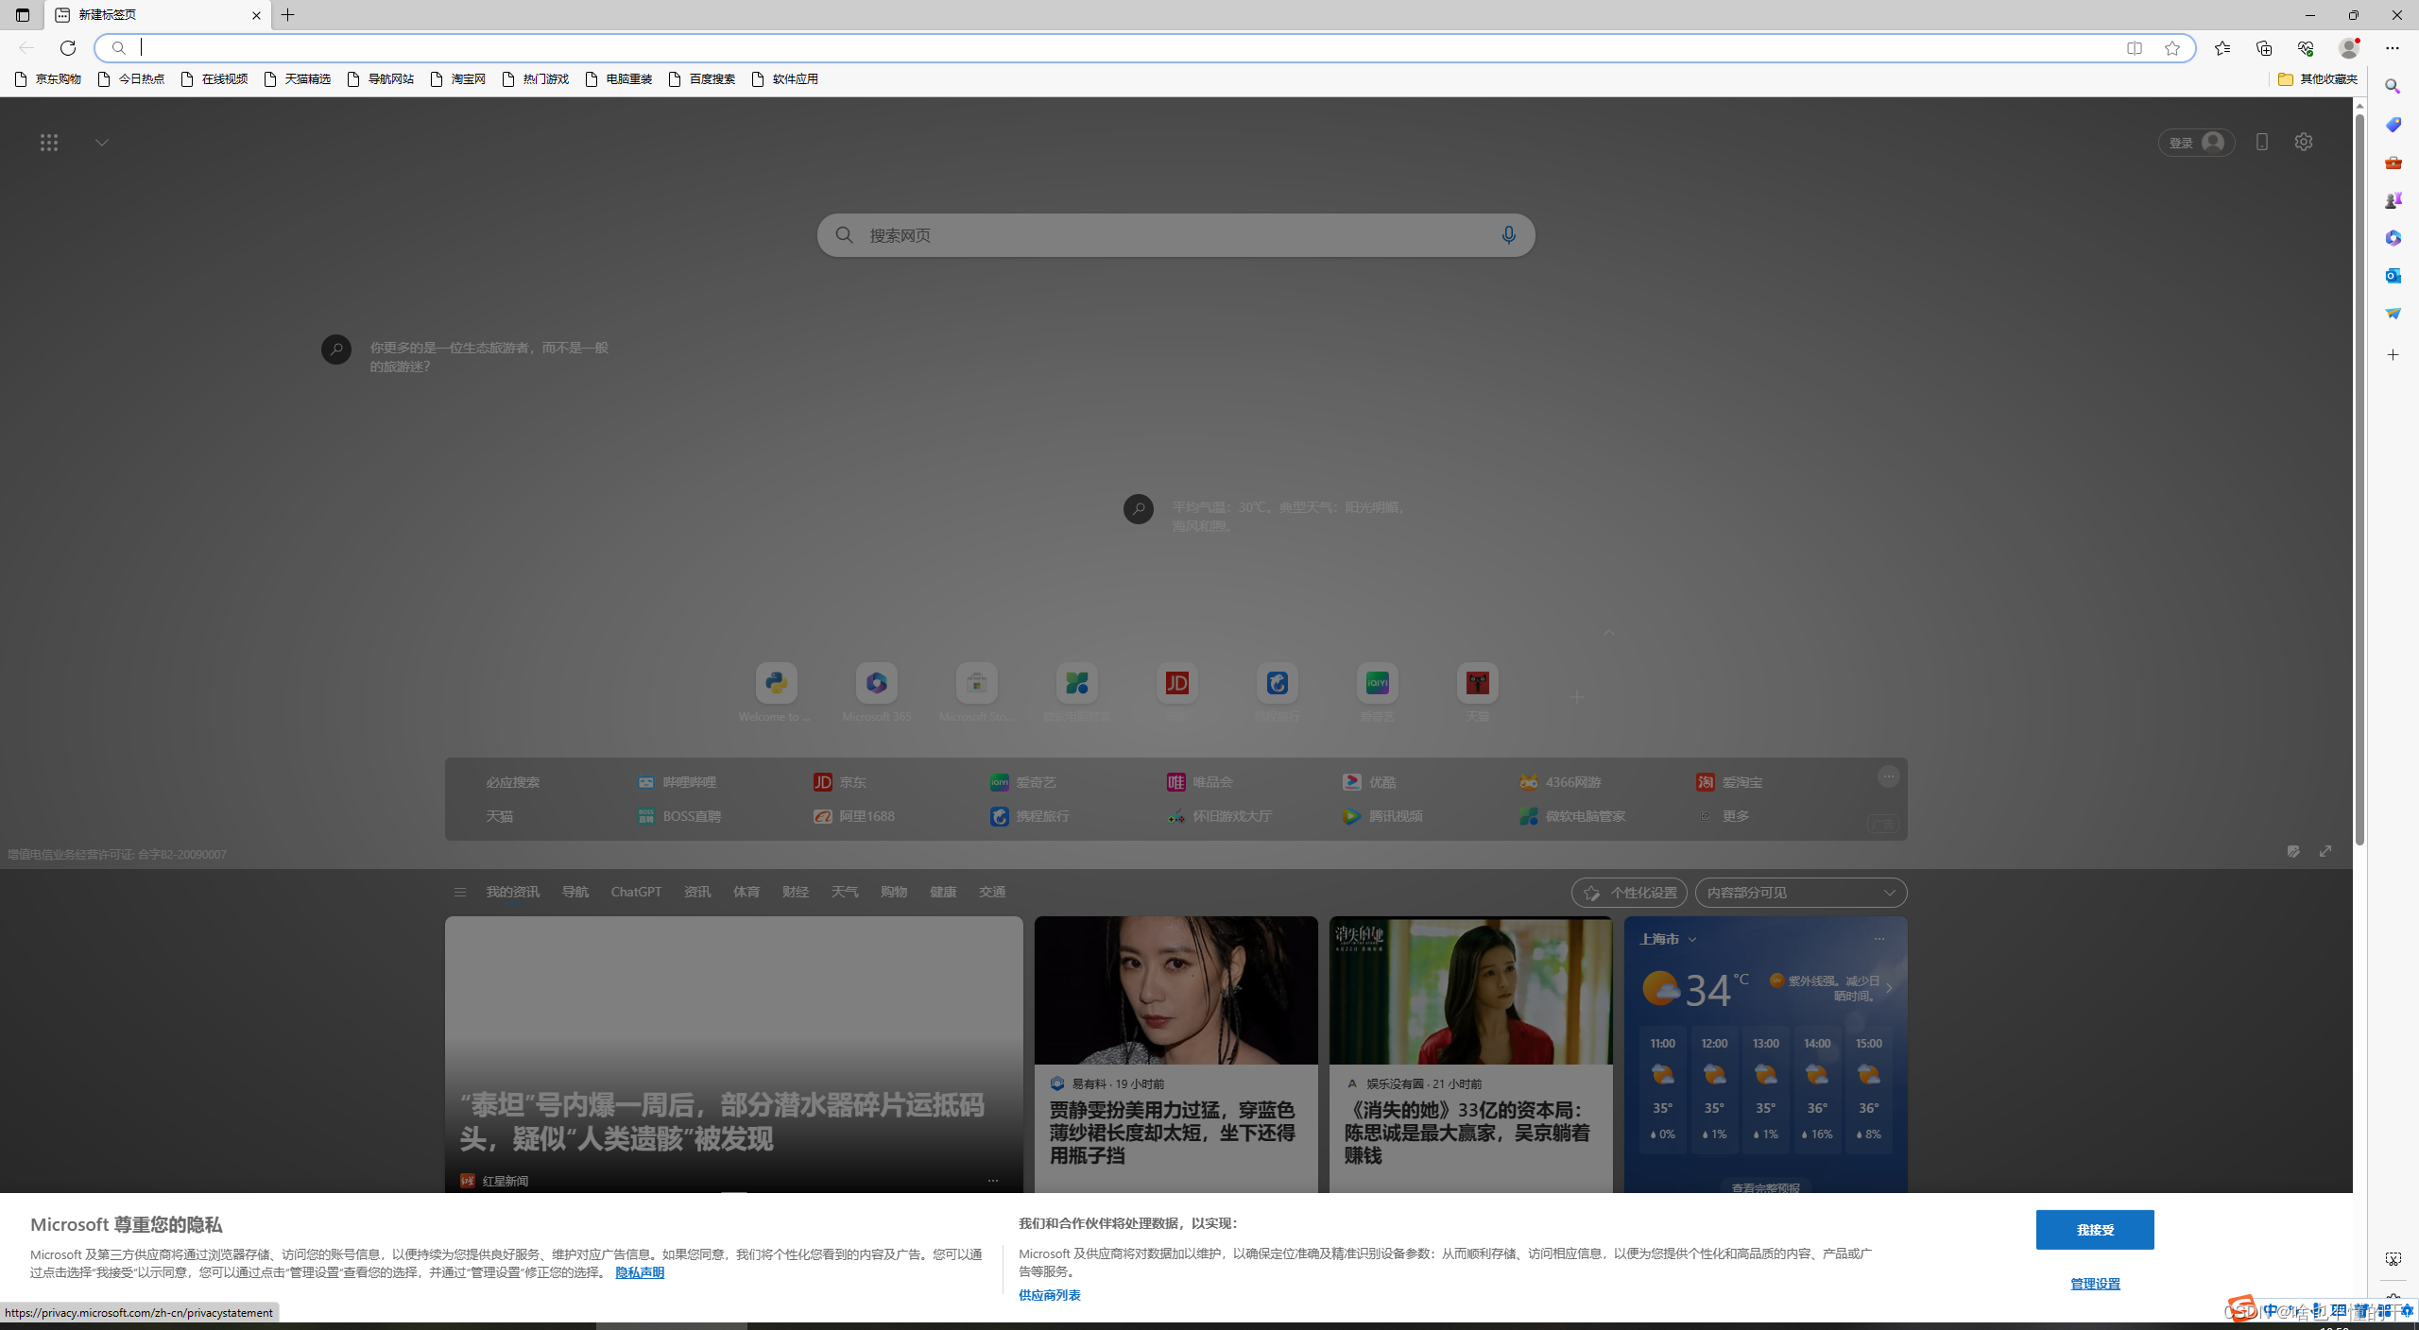Click the voice search microphone icon
The width and height of the screenshot is (2419, 1330).
[1508, 234]
